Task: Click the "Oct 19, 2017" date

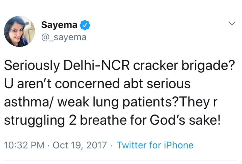Action: coord(80,145)
